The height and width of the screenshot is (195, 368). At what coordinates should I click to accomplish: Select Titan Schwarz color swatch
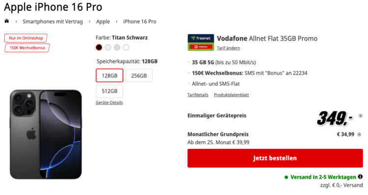pos(99,48)
